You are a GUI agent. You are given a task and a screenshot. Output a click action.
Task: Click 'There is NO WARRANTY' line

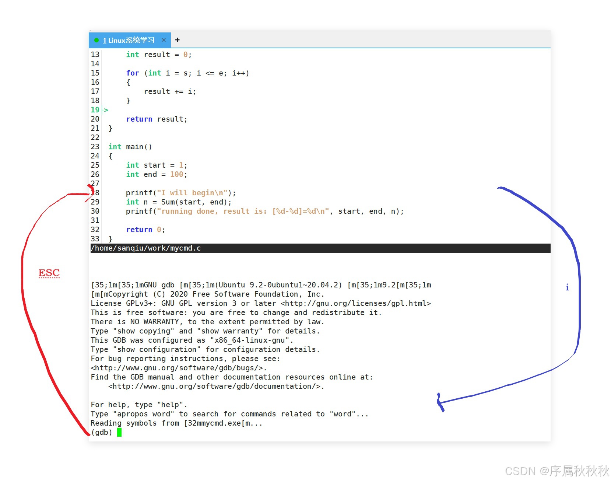click(207, 322)
